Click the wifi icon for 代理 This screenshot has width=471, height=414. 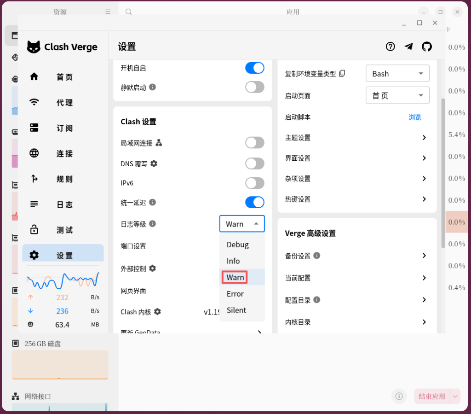34,102
